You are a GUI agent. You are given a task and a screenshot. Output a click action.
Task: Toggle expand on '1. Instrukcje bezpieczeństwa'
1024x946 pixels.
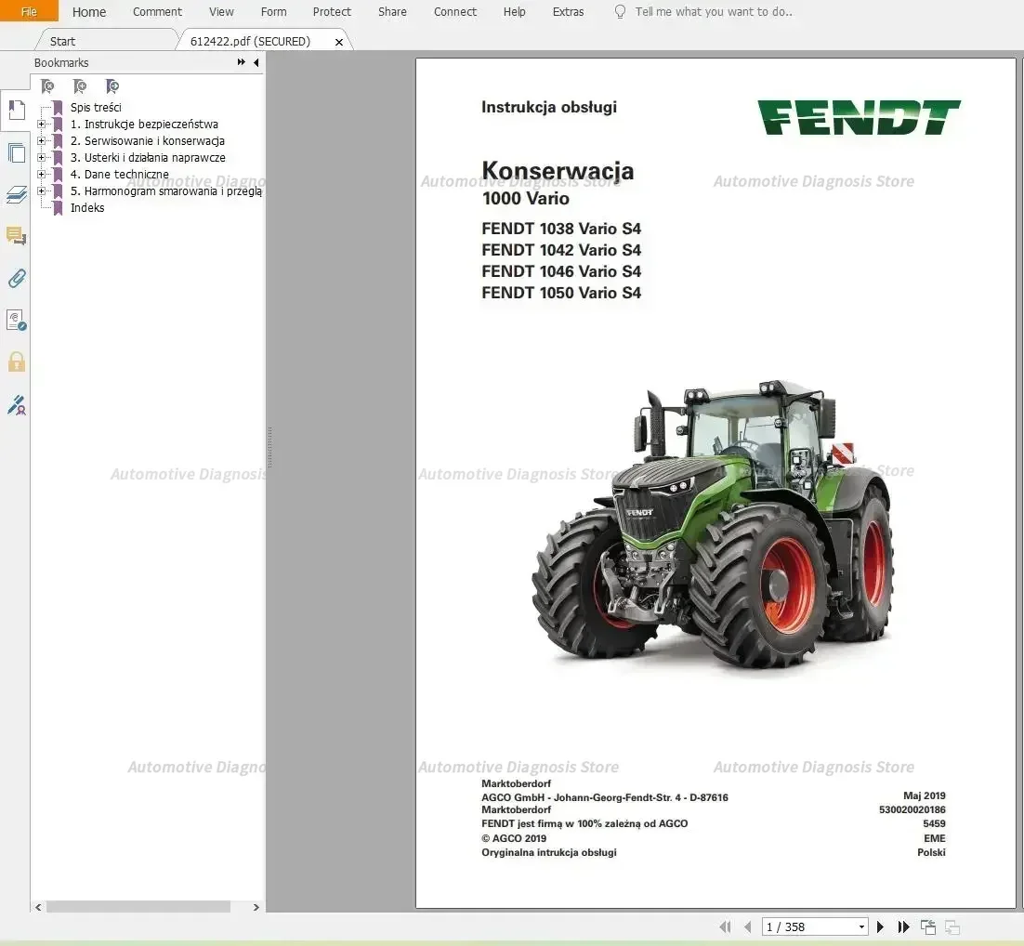pos(42,124)
